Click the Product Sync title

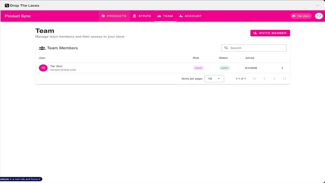click(18, 16)
